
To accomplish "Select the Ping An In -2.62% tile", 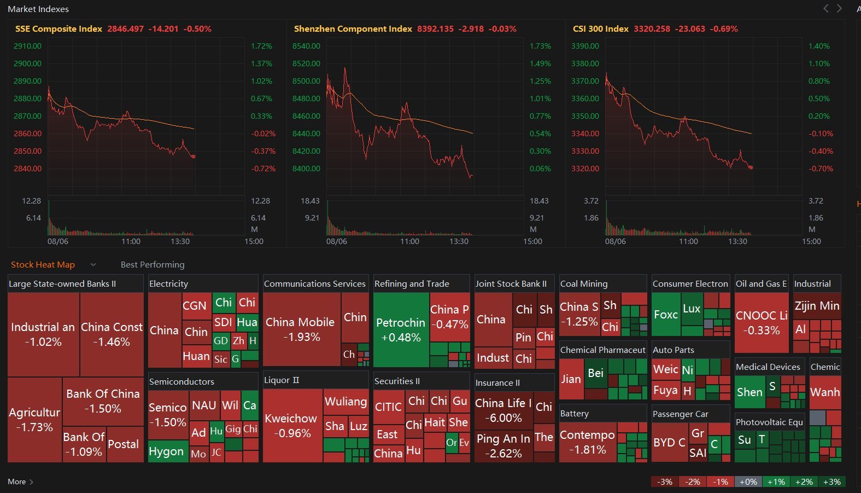I will click(x=503, y=446).
